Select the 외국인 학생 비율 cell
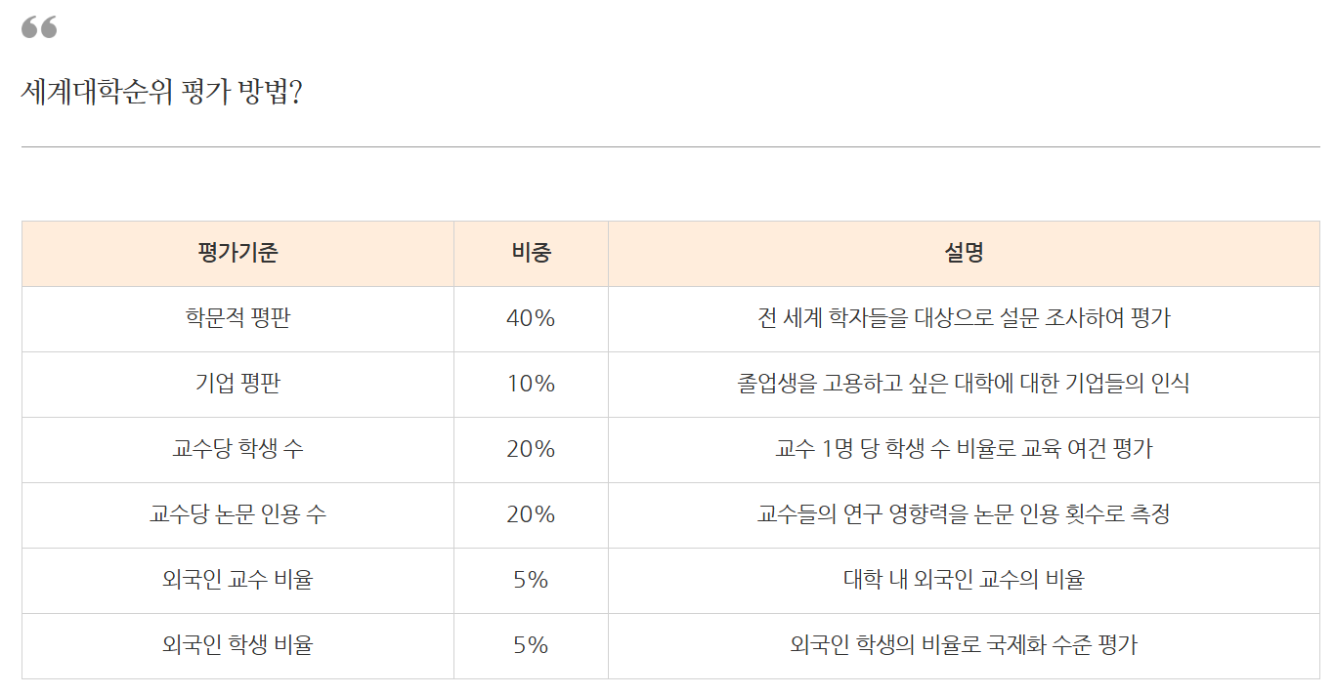Viewport: 1335px width, 695px height. coord(237,646)
